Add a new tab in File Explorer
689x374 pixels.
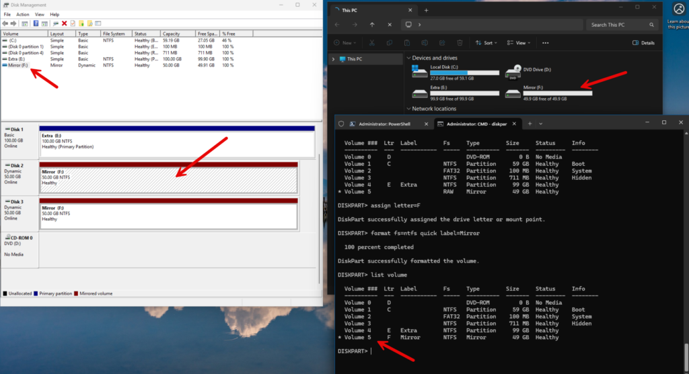pyautogui.click(x=426, y=10)
